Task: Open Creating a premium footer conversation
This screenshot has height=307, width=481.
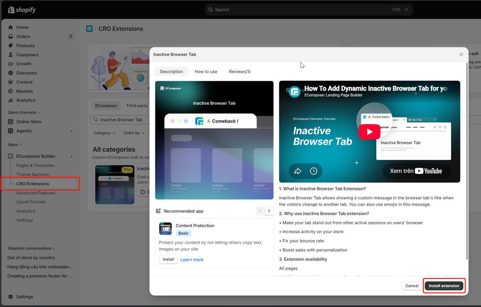Action: click(39, 276)
